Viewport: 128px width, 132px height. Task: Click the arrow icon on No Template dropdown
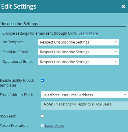tap(116, 42)
